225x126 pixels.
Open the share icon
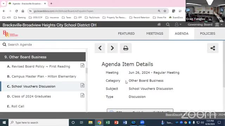(213, 48)
